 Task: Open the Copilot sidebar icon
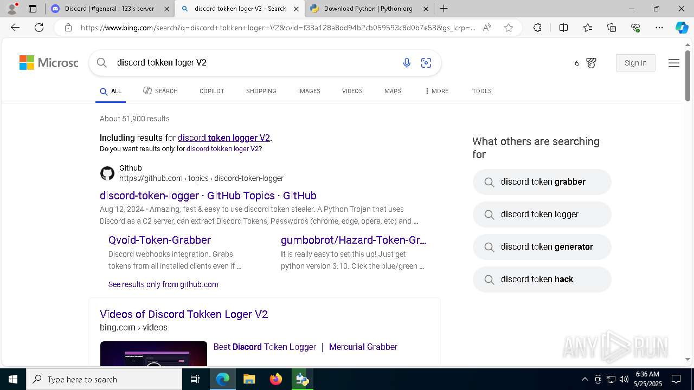point(682,28)
